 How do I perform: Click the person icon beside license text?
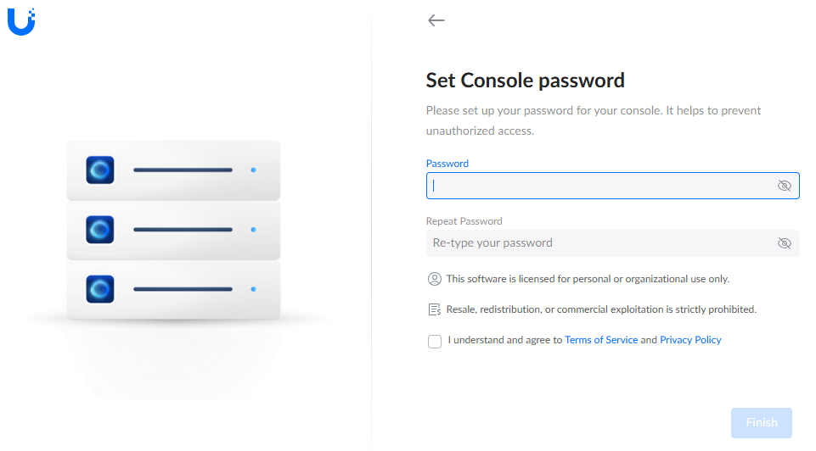[x=435, y=279]
